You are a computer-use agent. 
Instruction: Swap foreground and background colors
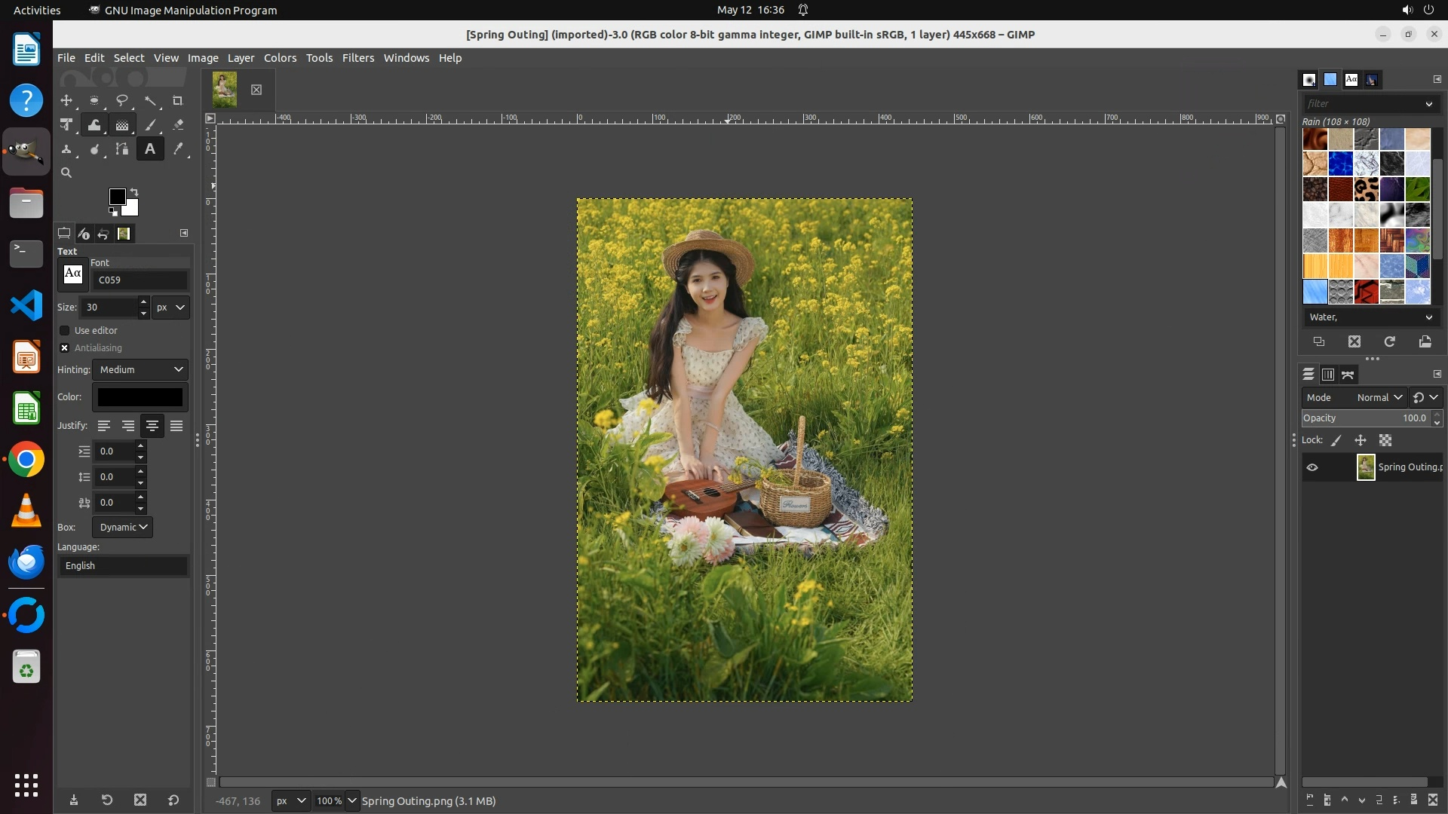pyautogui.click(x=134, y=191)
